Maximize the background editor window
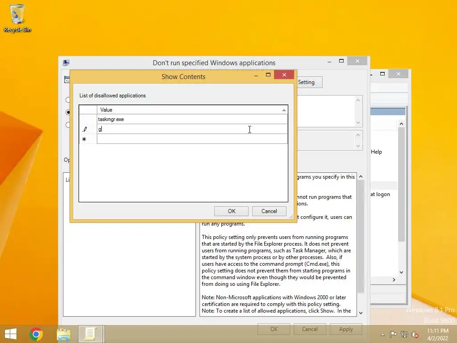Image resolution: width=457 pixels, height=343 pixels. (x=382, y=74)
